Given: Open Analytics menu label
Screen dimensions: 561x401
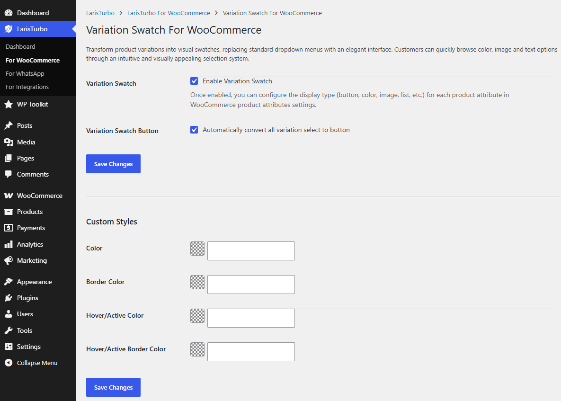Looking at the screenshot, I should click(30, 244).
